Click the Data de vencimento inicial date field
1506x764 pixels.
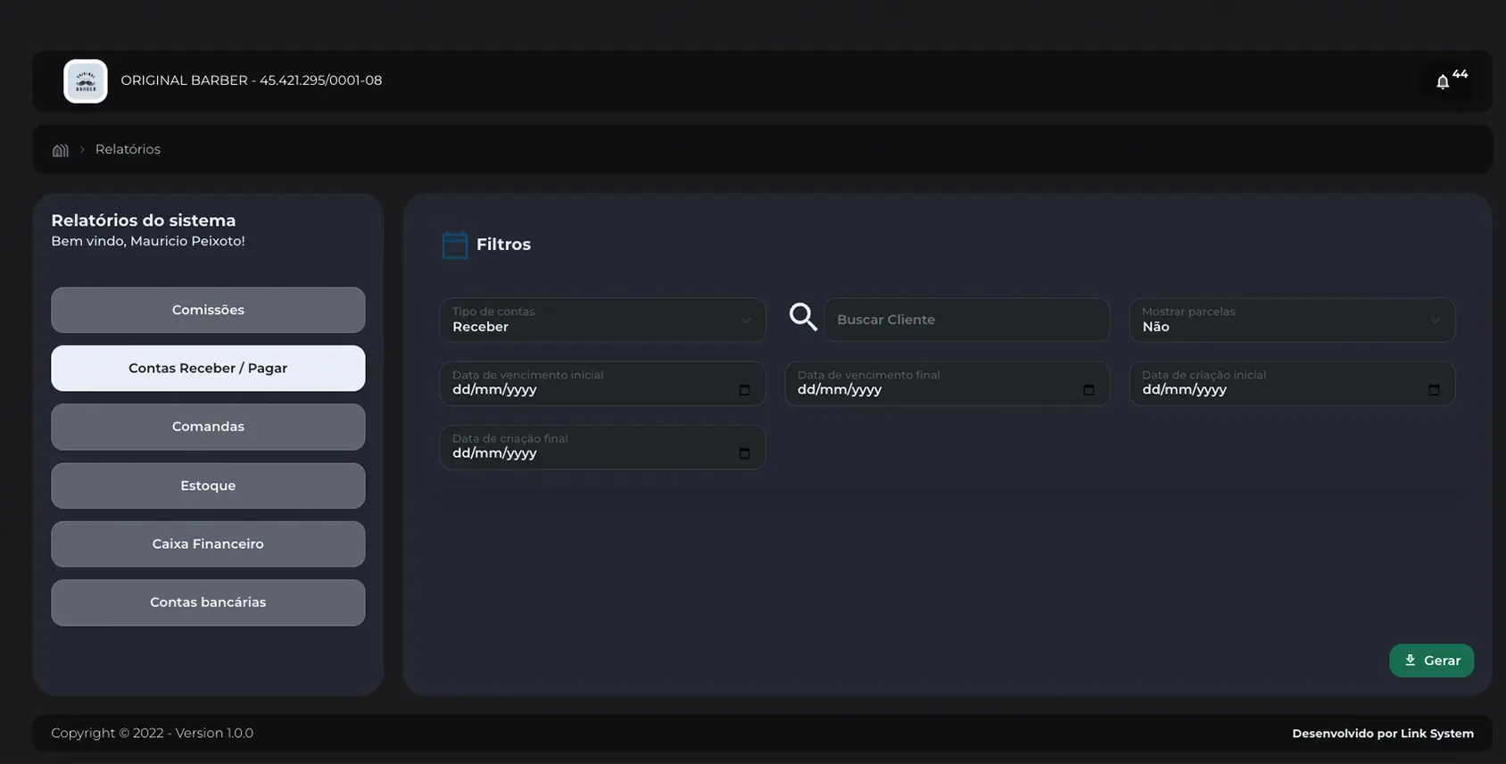(x=602, y=384)
